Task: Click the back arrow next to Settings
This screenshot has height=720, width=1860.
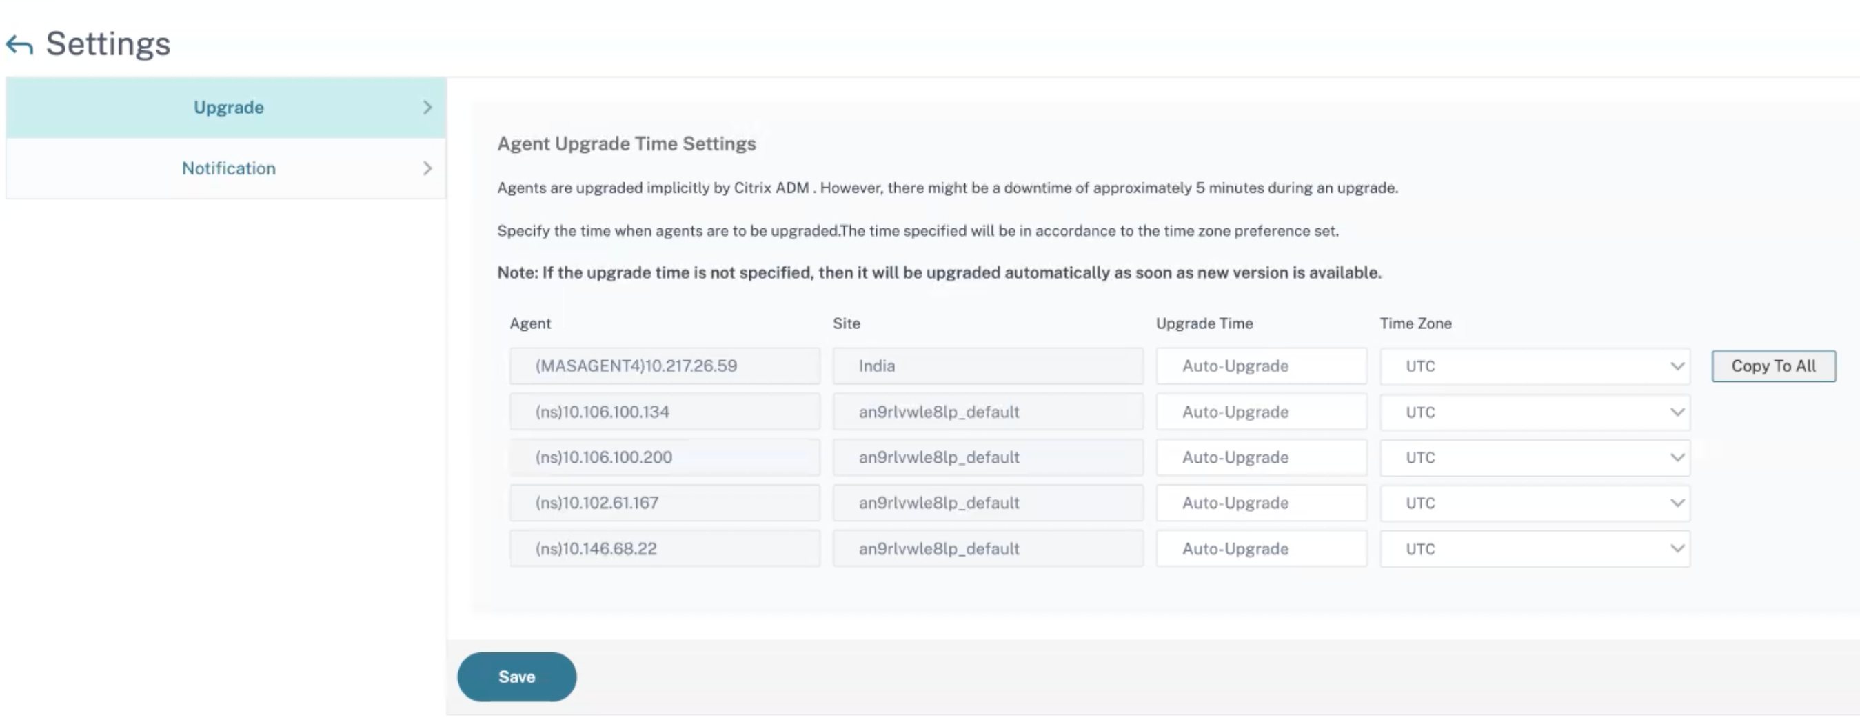Action: (19, 45)
